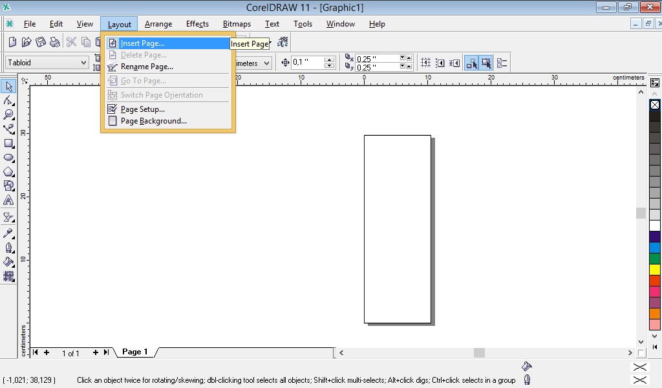
Task: Open the Corel online icon
Action: (283, 42)
